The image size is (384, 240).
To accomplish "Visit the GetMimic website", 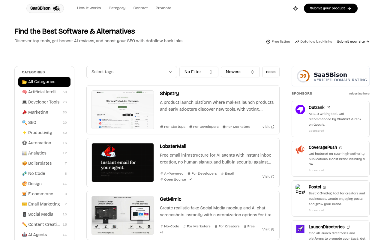I will pyautogui.click(x=268, y=229).
